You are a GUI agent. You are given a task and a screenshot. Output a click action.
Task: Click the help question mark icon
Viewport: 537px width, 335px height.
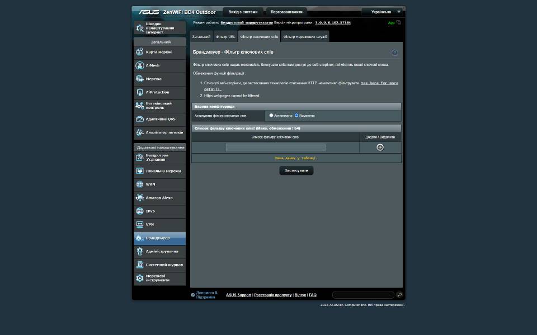(394, 52)
